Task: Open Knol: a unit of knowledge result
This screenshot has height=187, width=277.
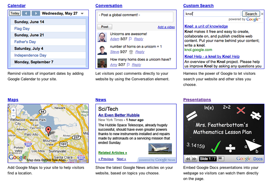Action: [206, 26]
